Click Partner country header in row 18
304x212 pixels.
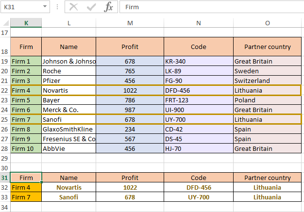[268, 47]
